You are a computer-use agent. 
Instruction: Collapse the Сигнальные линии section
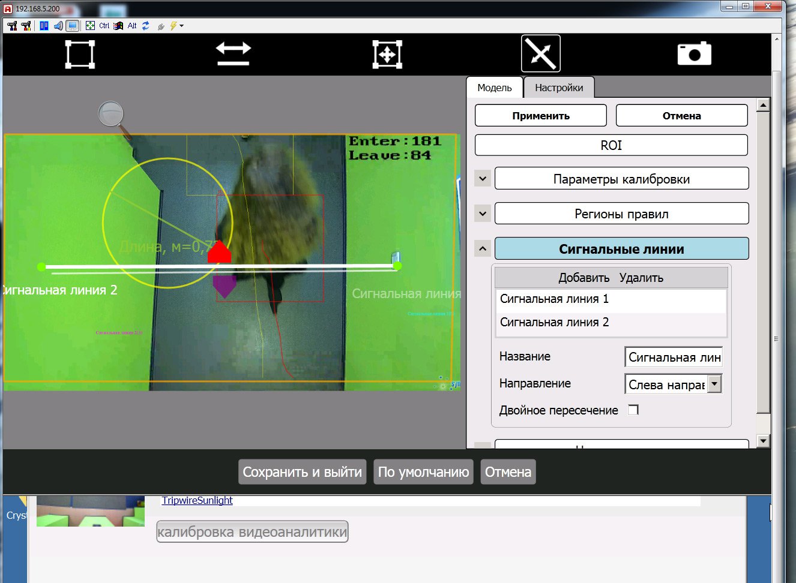coord(483,248)
